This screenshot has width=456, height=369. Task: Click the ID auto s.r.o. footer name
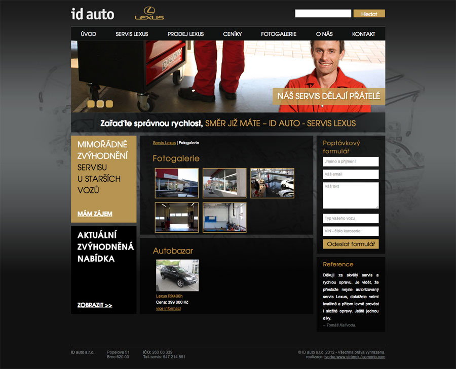click(83, 352)
